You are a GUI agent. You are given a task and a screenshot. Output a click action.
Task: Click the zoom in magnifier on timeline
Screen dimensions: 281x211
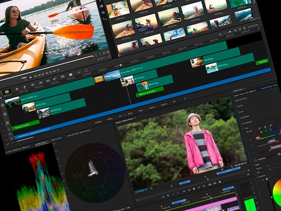coord(235,31)
